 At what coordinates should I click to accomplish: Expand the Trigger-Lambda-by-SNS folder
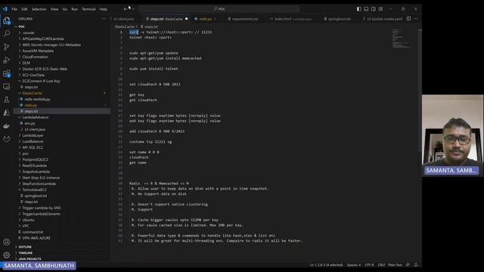point(42,209)
